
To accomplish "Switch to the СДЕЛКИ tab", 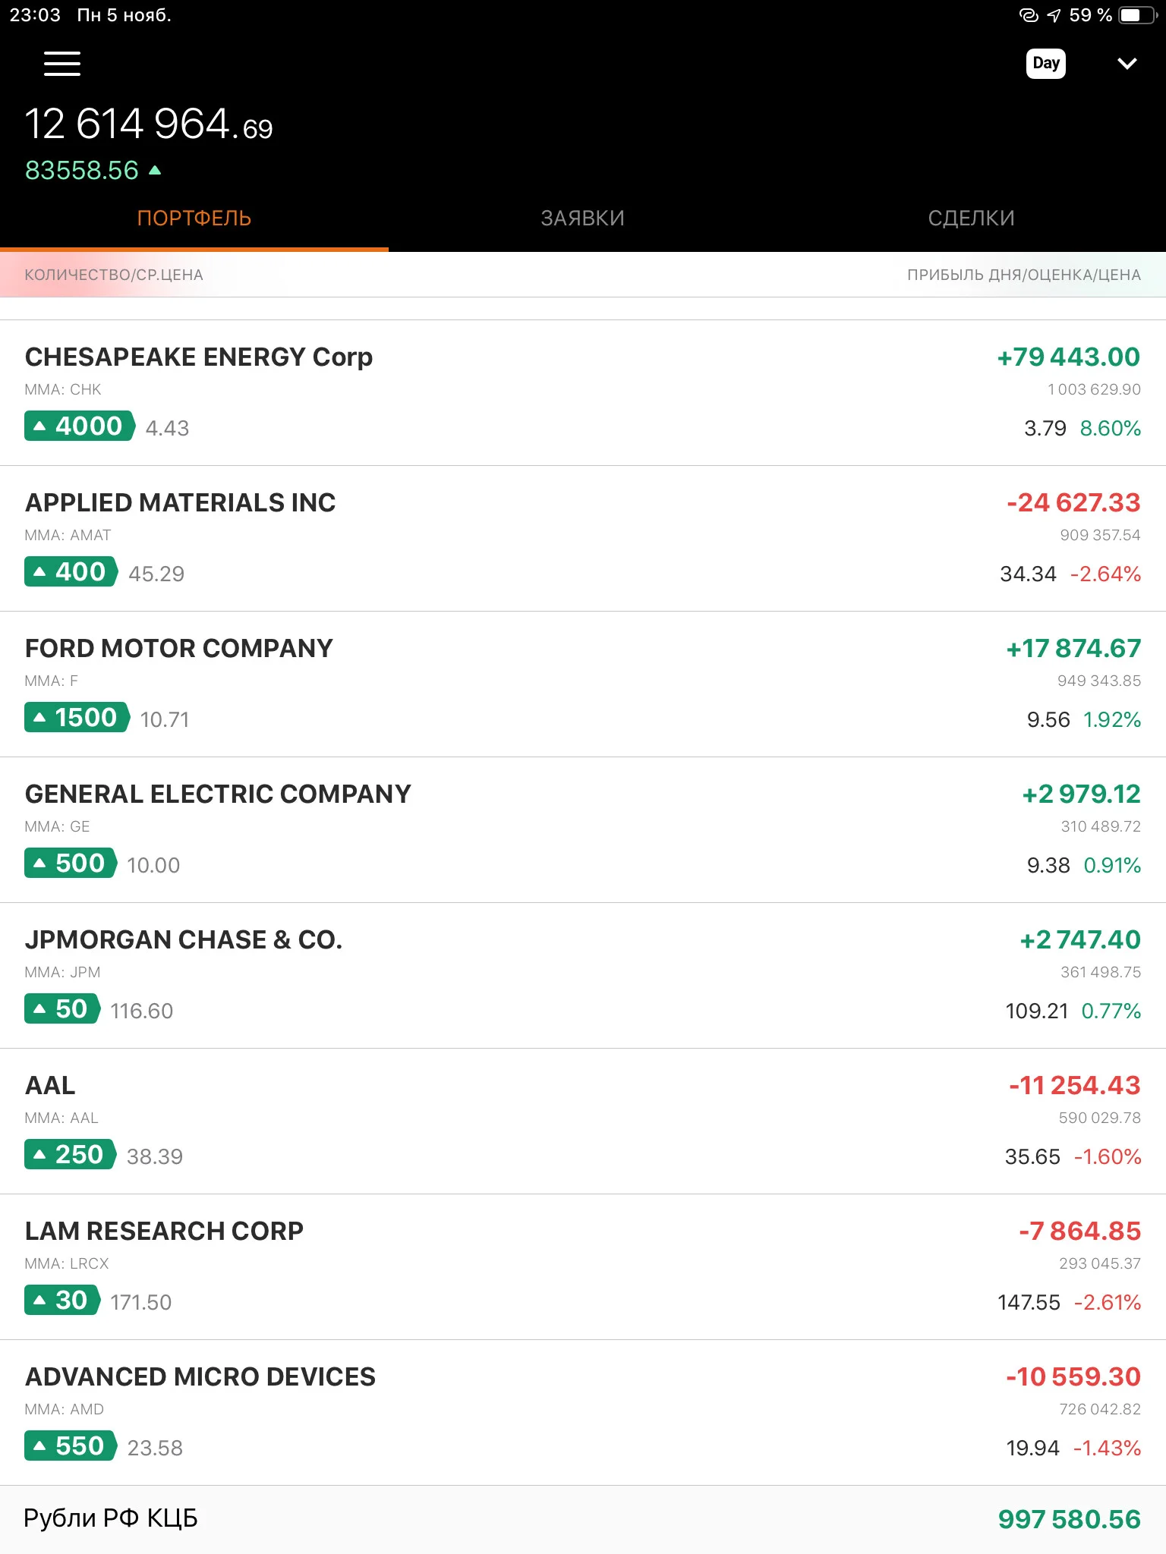I will pyautogui.click(x=972, y=219).
